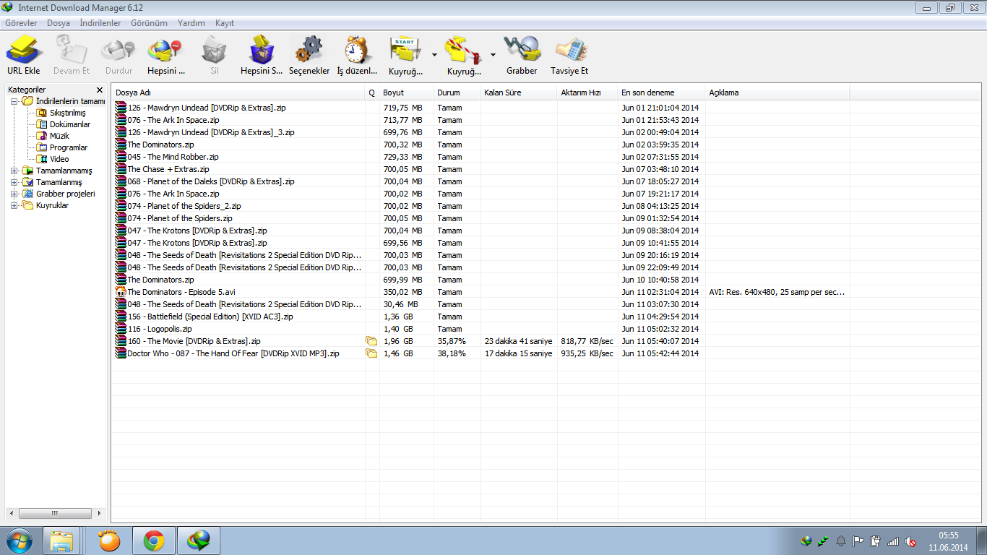Click the Durdur (stop) icon
This screenshot has width=987, height=555.
(118, 51)
